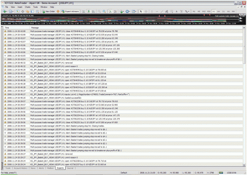Image resolution: width=247 pixels, height=175 pixels.
Task: Open the Profiles icon in toolbar
Action: [11, 11]
